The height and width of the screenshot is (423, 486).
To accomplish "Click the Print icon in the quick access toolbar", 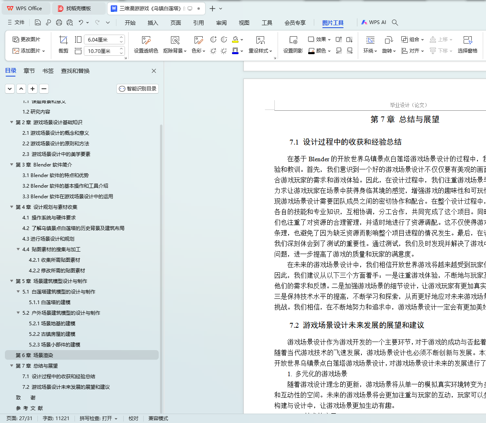I will click(x=59, y=22).
